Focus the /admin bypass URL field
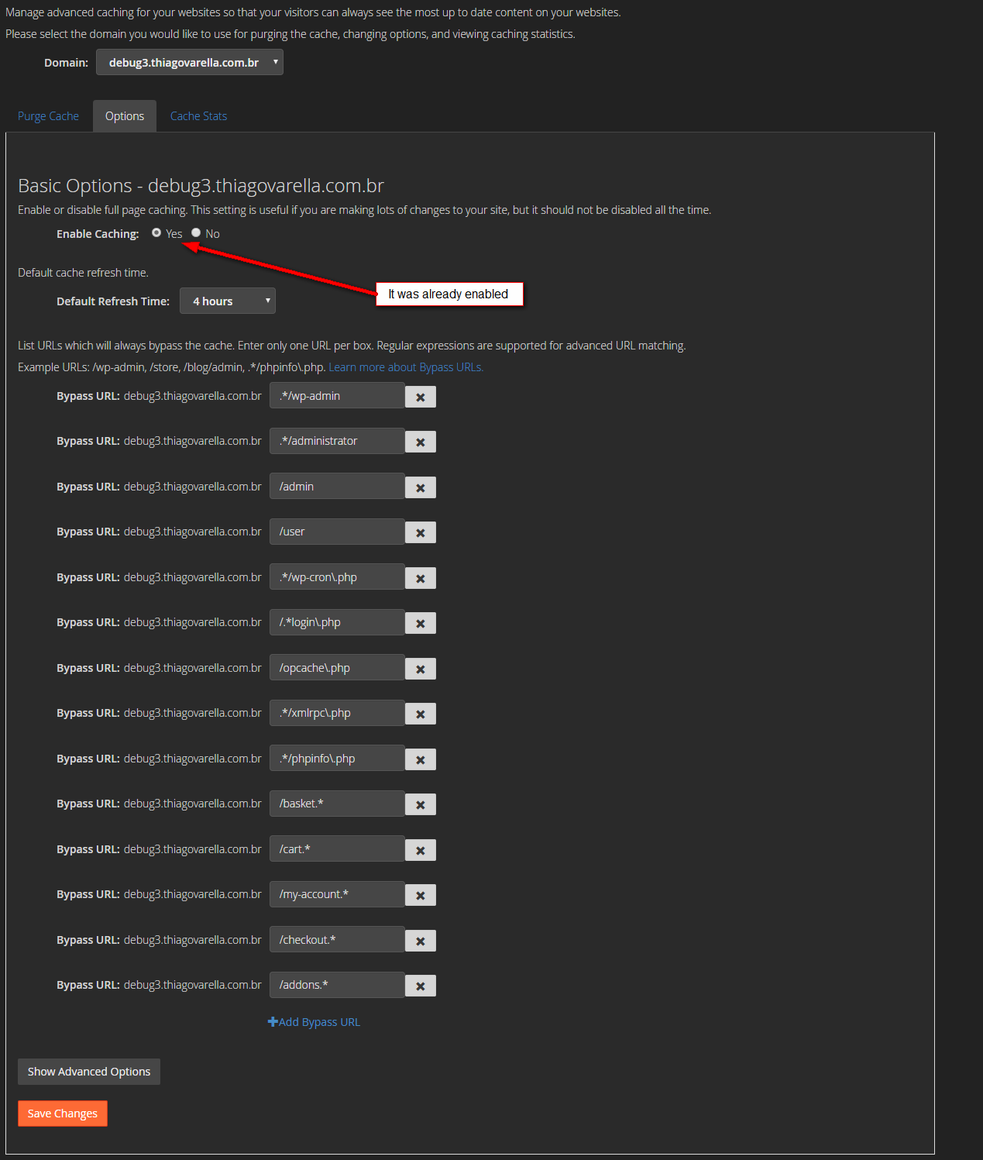983x1160 pixels. click(337, 487)
